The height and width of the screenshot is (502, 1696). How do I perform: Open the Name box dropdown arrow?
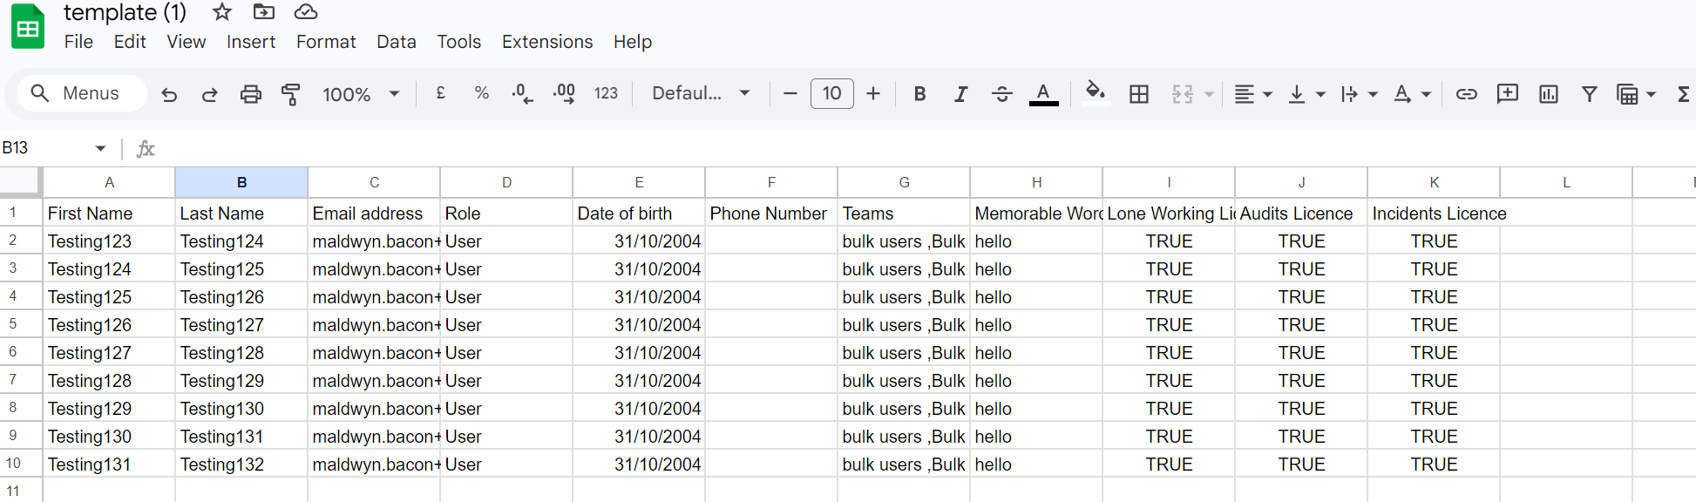pos(100,148)
